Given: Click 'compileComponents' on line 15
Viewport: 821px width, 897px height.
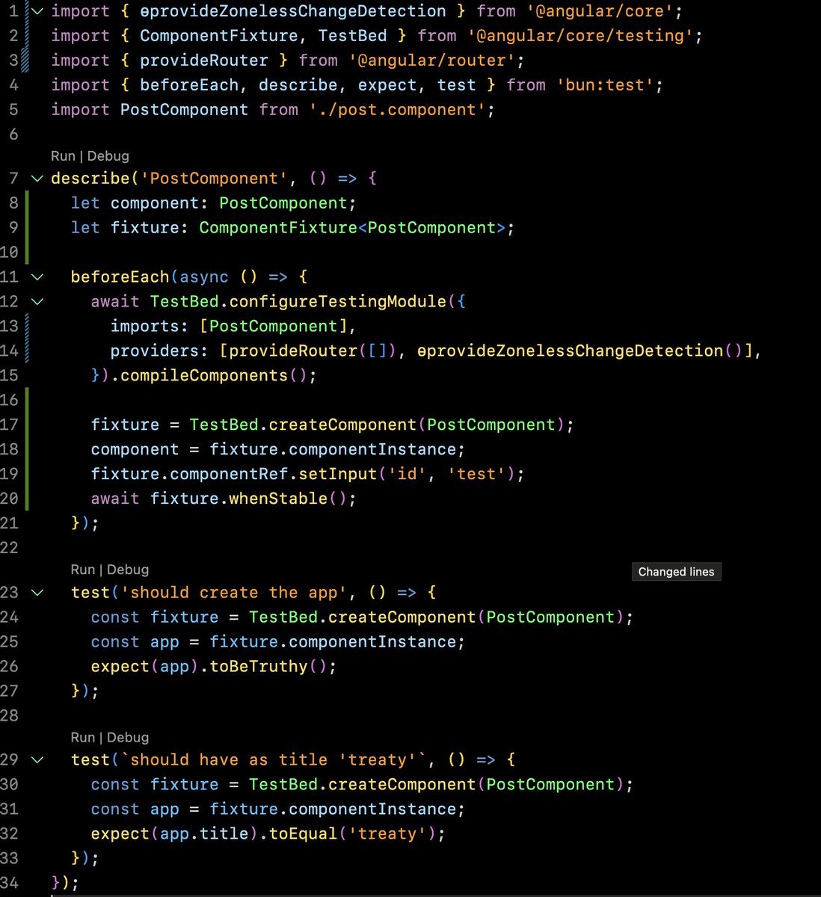Looking at the screenshot, I should pos(204,376).
